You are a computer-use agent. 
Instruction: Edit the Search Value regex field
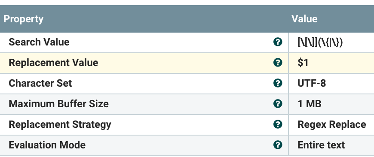[331, 42]
